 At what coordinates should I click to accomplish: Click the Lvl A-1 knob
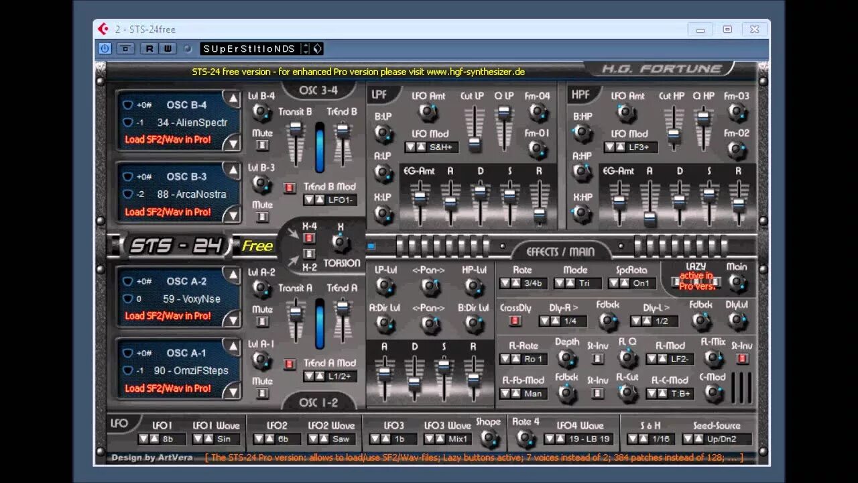pos(261,360)
